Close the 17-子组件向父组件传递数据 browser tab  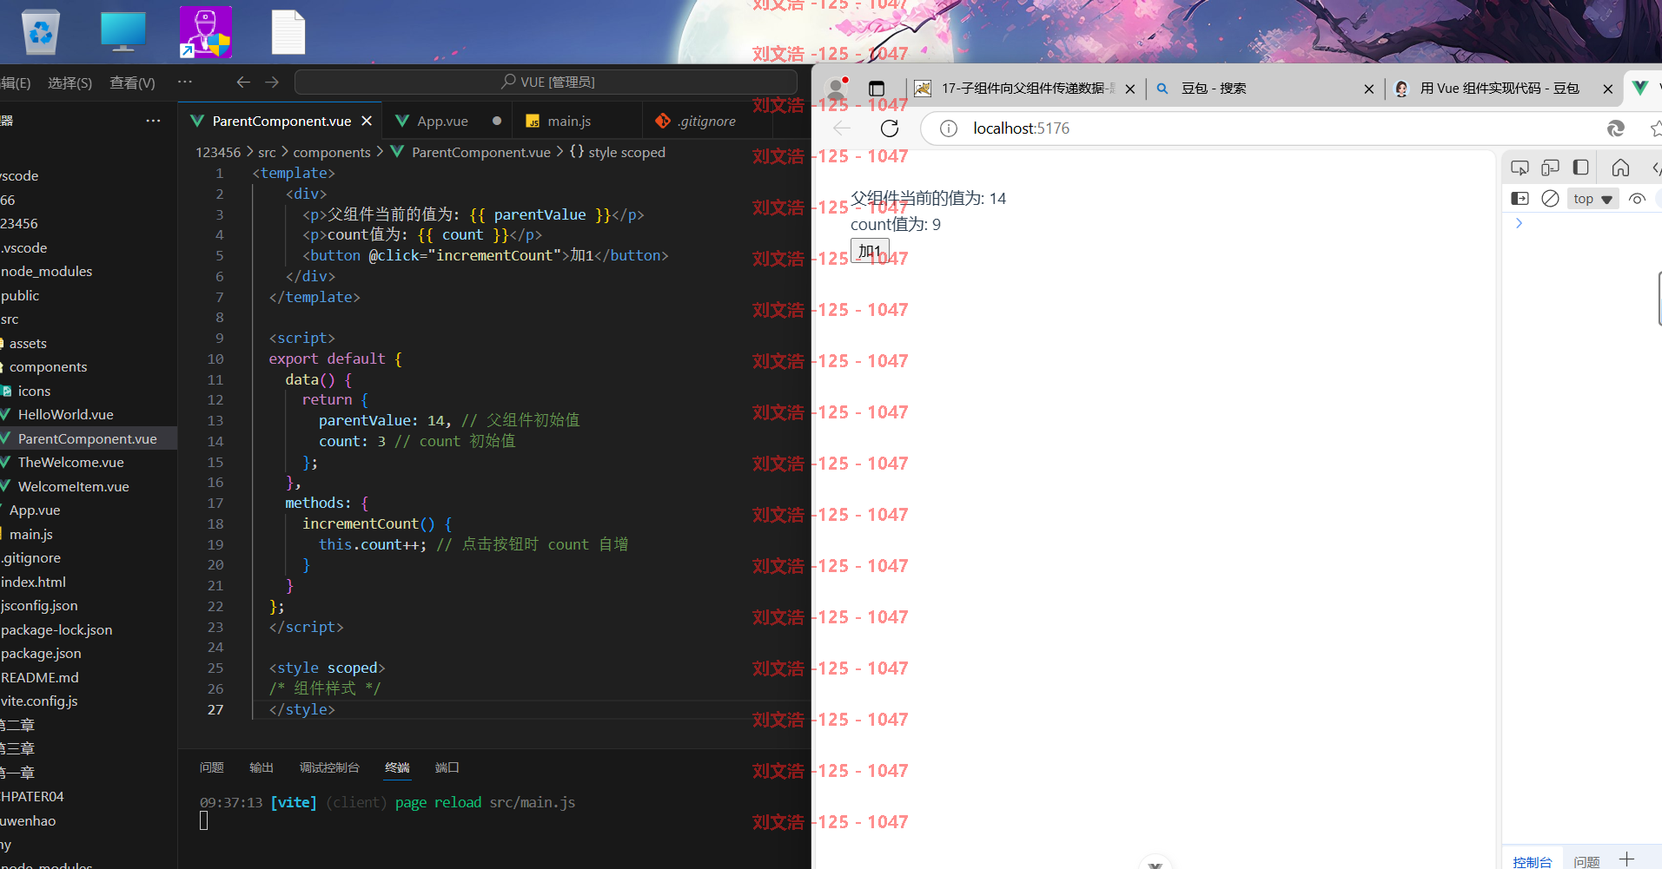1129,89
